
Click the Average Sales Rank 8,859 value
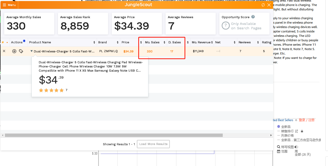click(75, 26)
